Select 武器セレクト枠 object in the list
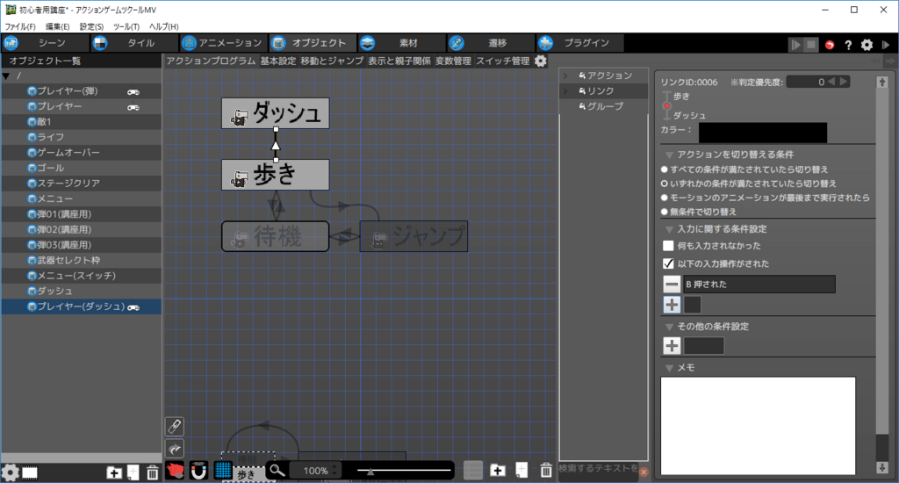The height and width of the screenshot is (483, 899). pyautogui.click(x=81, y=261)
